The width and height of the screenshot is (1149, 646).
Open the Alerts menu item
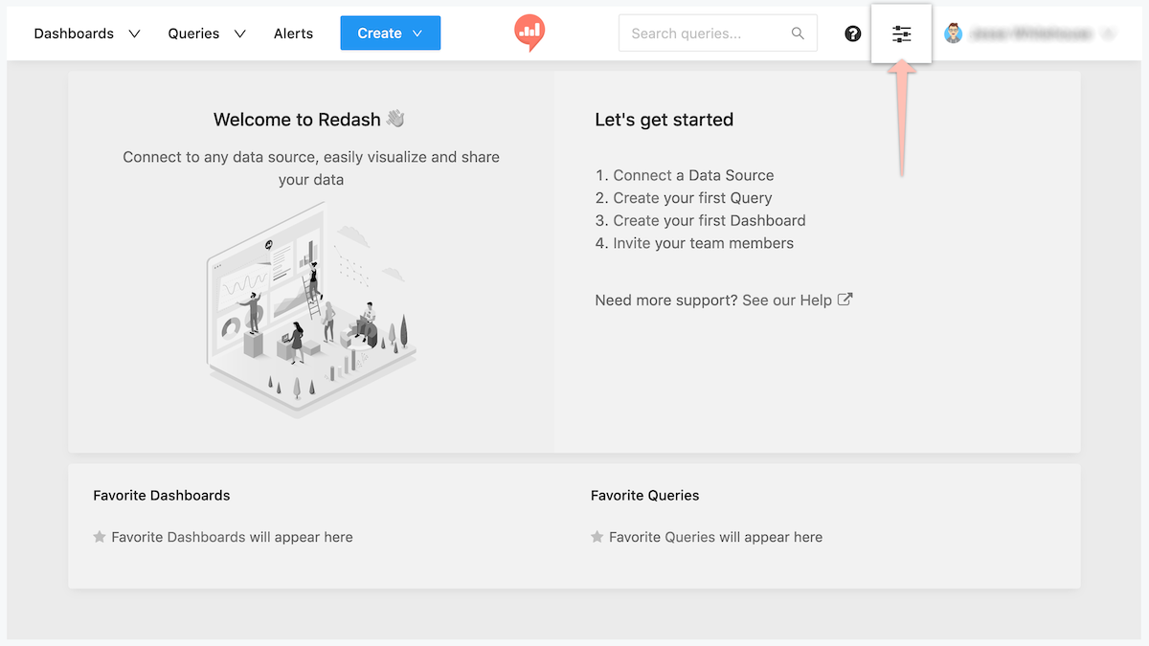coord(293,33)
